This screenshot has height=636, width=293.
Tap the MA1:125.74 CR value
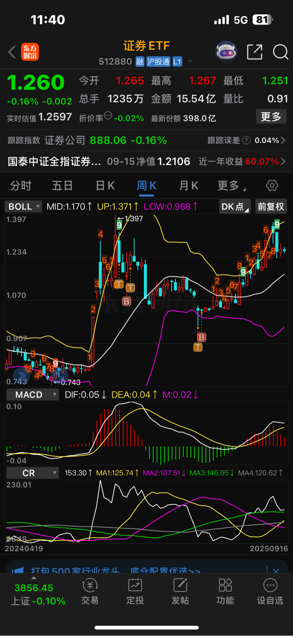[x=118, y=473]
